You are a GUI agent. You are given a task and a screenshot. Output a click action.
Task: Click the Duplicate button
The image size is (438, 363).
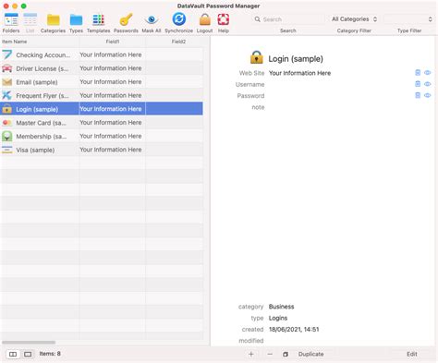pyautogui.click(x=310, y=355)
